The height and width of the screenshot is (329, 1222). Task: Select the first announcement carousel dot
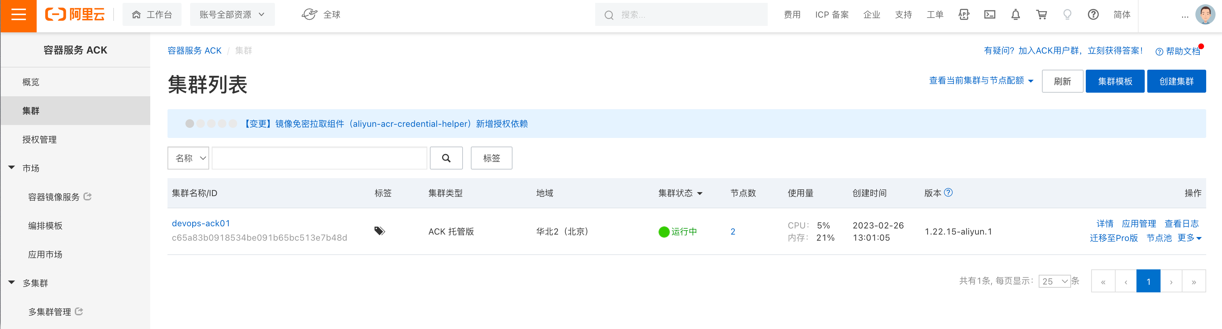coord(190,124)
